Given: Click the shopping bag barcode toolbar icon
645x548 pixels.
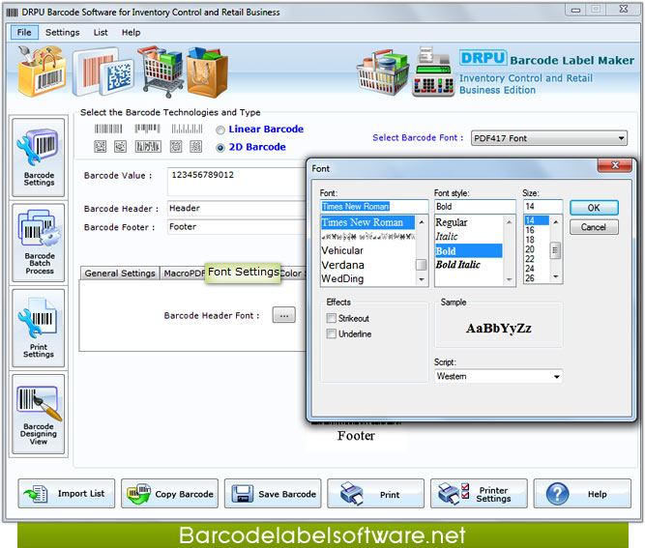Looking at the screenshot, I should 42,72.
